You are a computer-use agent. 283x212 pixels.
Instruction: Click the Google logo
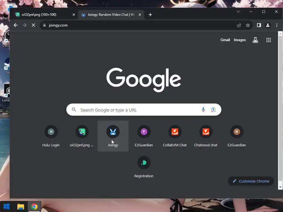[x=144, y=80]
